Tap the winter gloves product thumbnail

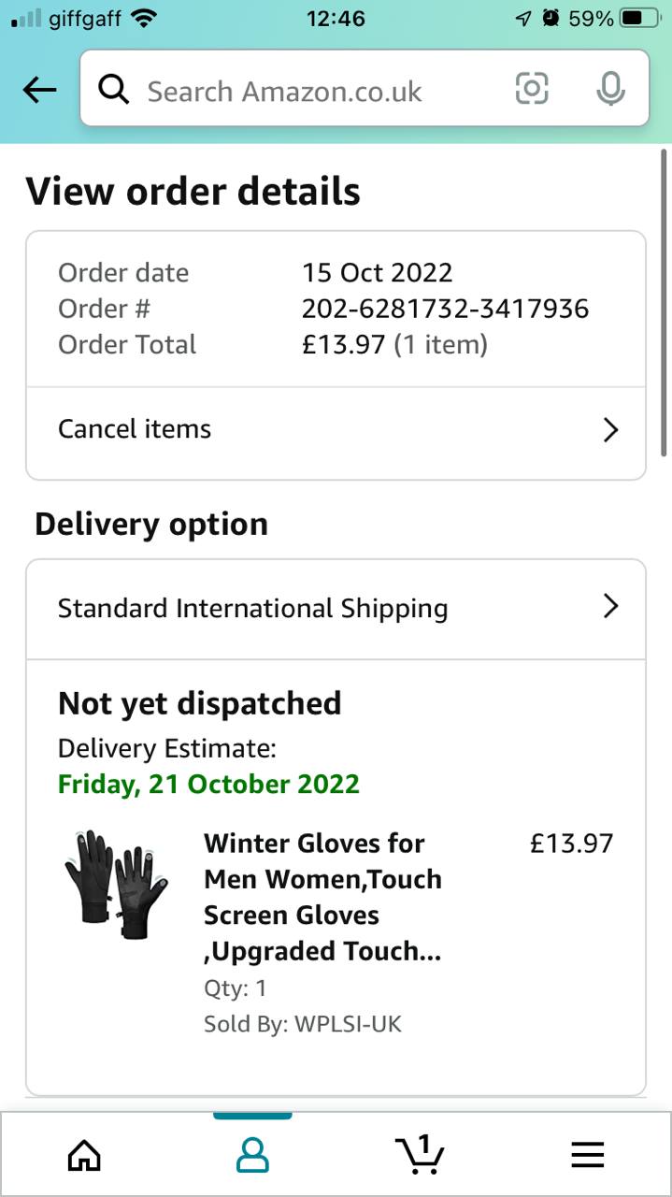coord(116,882)
